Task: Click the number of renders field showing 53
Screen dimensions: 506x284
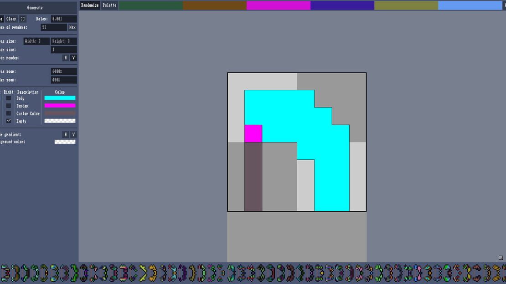Action: 54,27
